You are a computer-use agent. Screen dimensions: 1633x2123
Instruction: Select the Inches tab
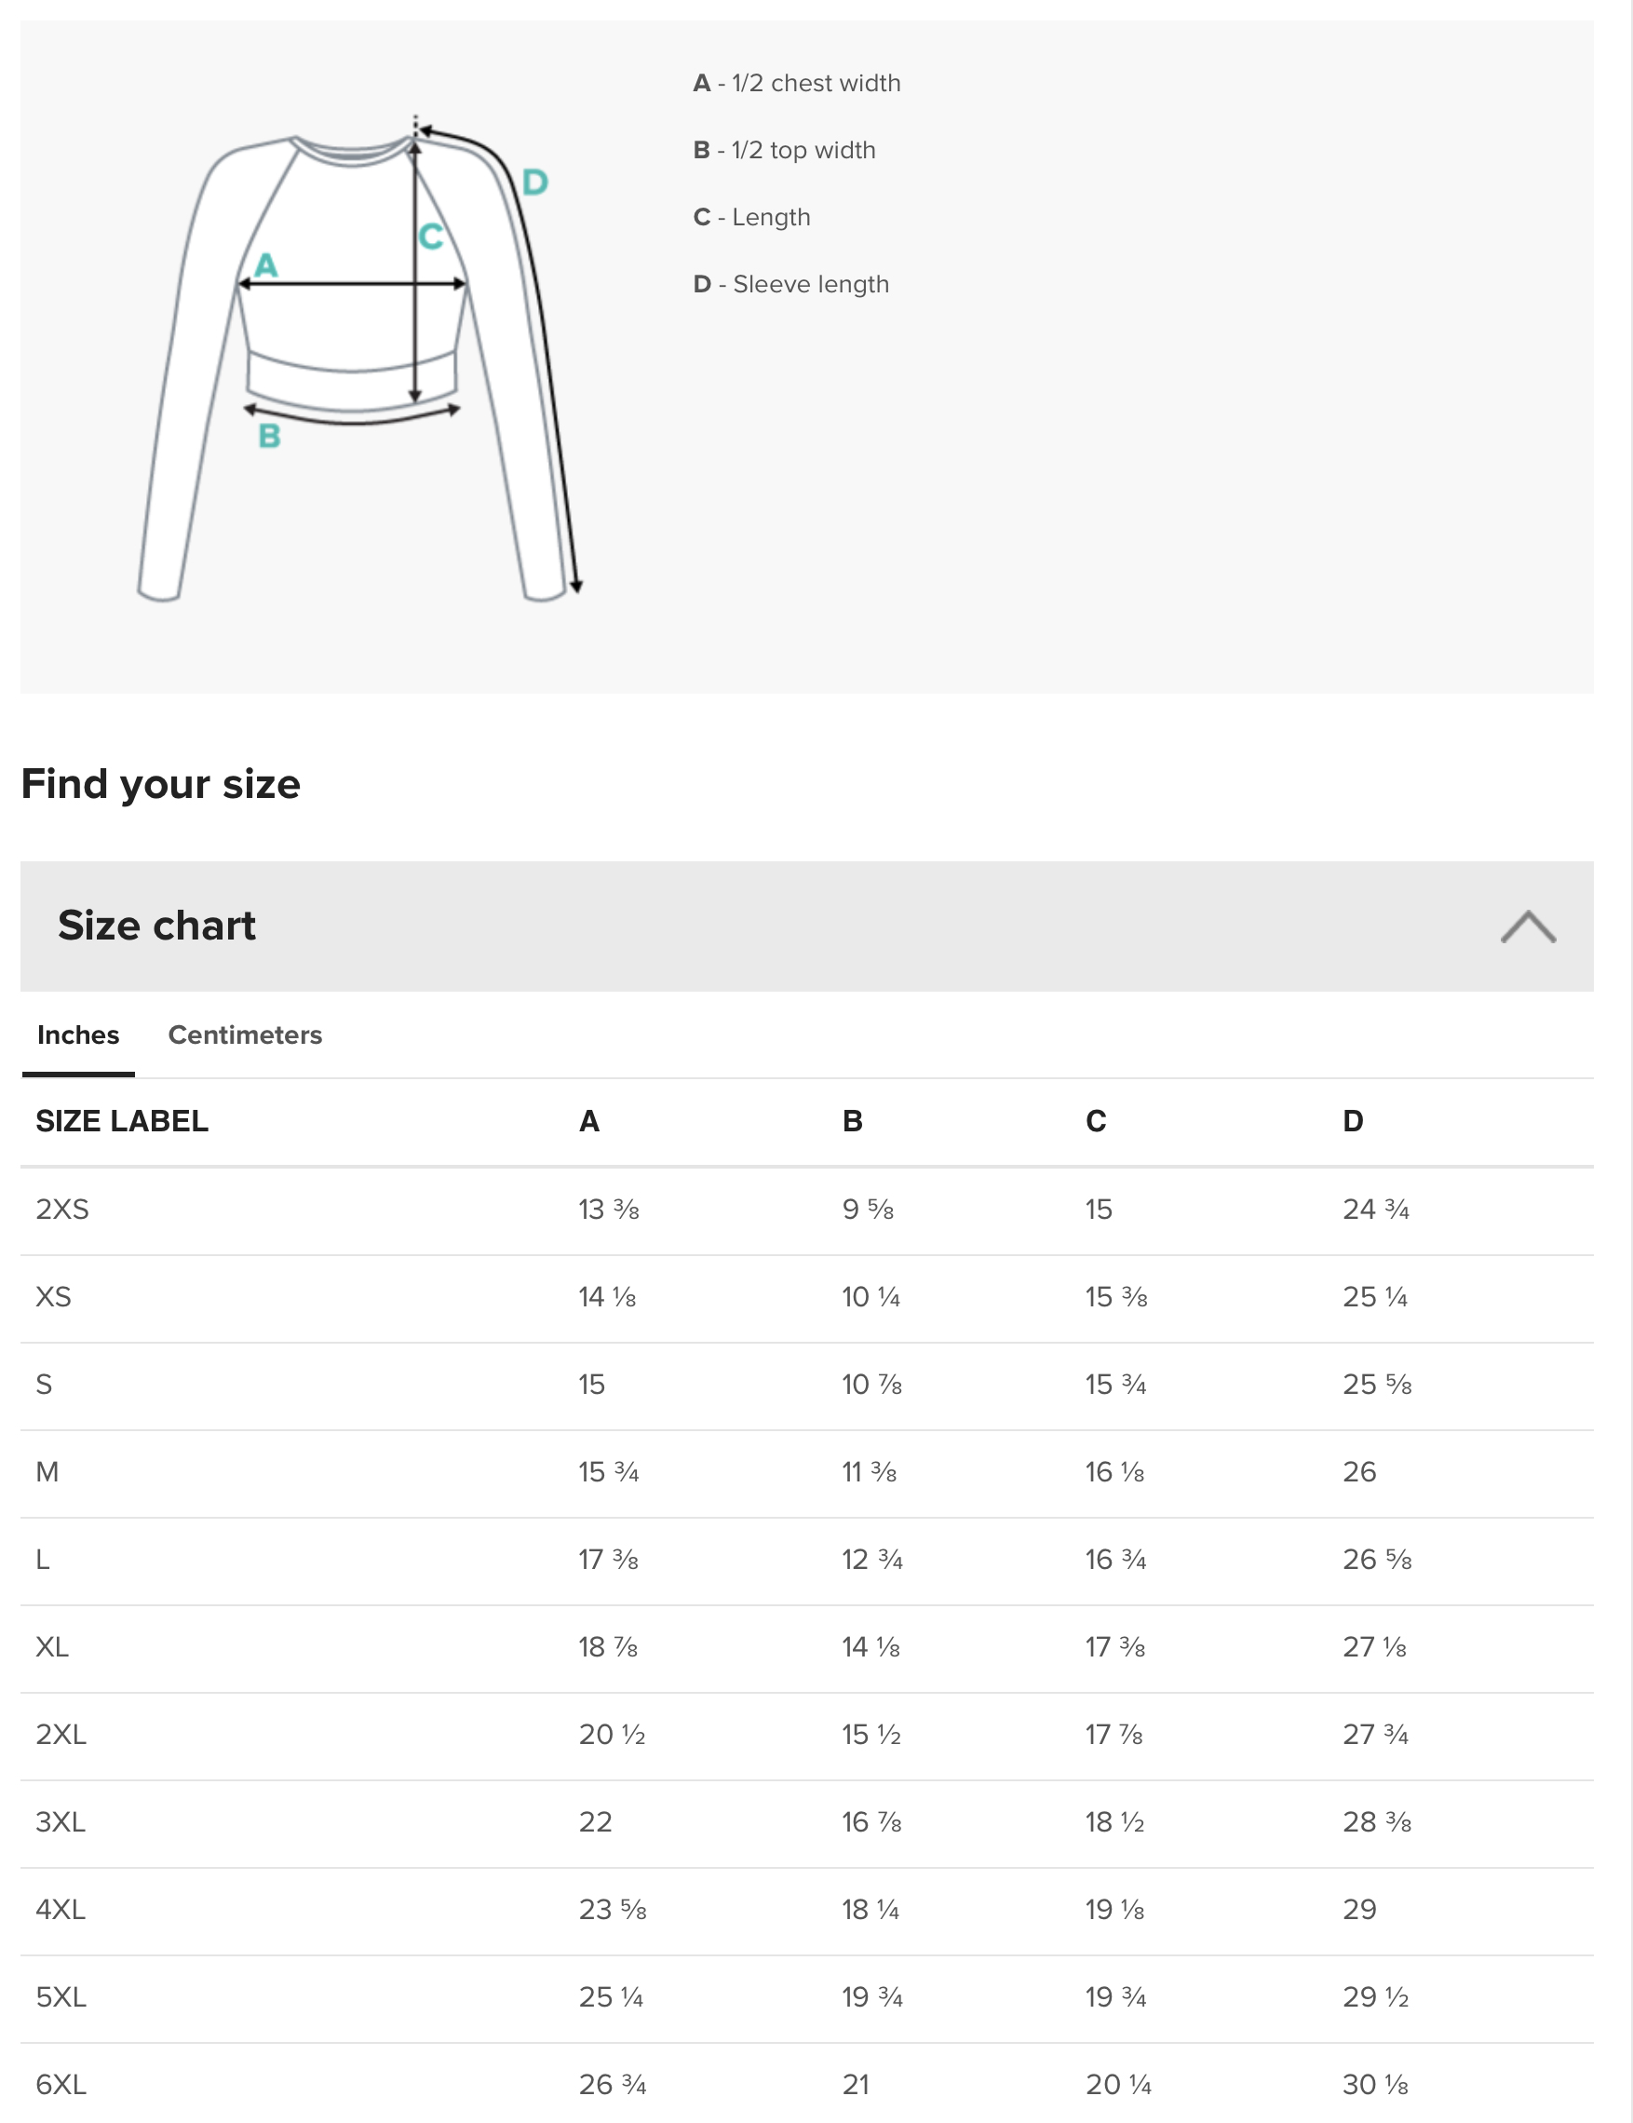(x=78, y=1034)
